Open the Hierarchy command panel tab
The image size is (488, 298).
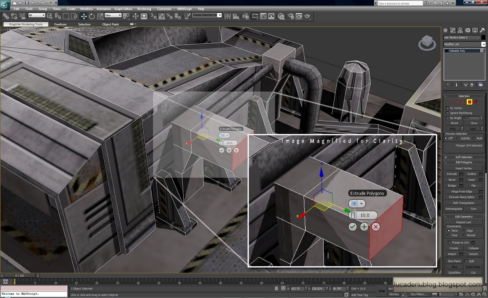coord(460,30)
